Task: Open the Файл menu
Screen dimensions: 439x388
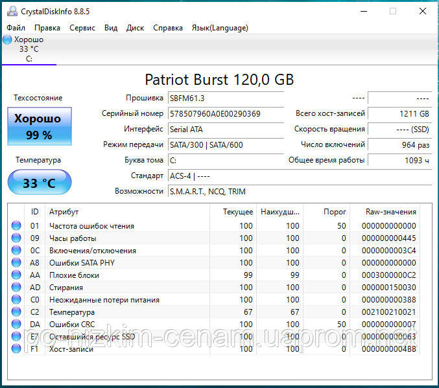Action: [16, 28]
